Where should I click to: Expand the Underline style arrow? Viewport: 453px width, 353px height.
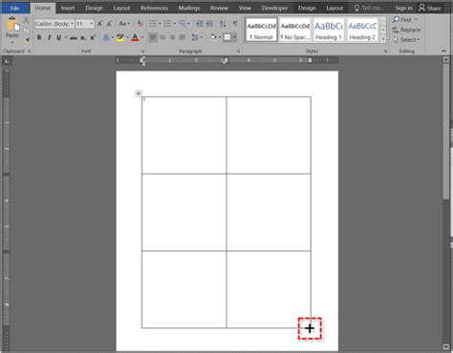(66, 38)
